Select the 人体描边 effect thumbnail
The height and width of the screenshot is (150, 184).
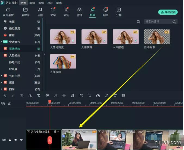(x=126, y=37)
